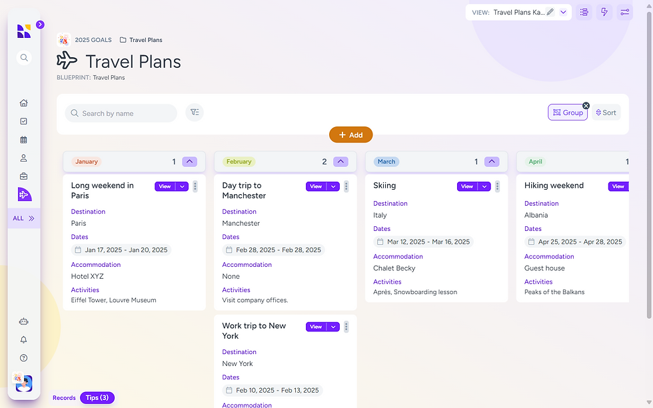Screen dimensions: 653x408
Task: Open the search icon in sidebar
Action: pos(24,57)
